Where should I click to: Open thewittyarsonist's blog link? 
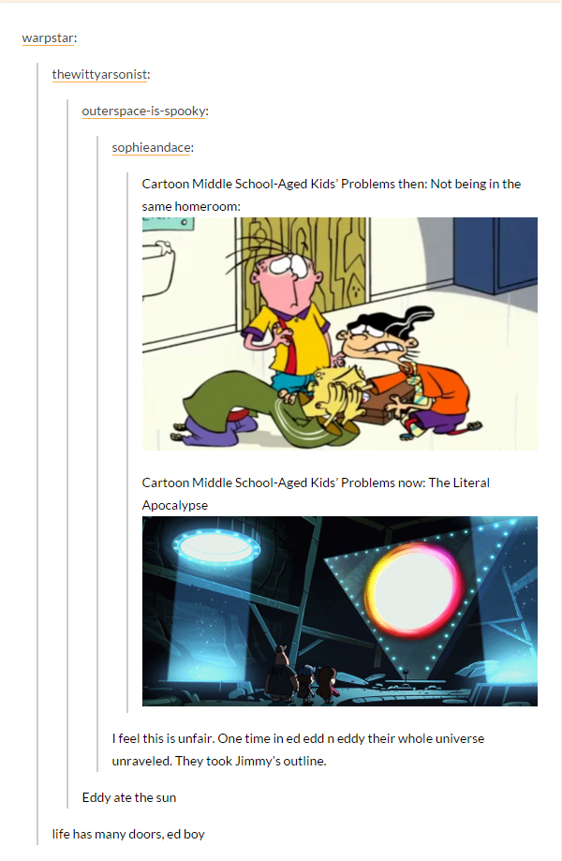pyautogui.click(x=100, y=74)
